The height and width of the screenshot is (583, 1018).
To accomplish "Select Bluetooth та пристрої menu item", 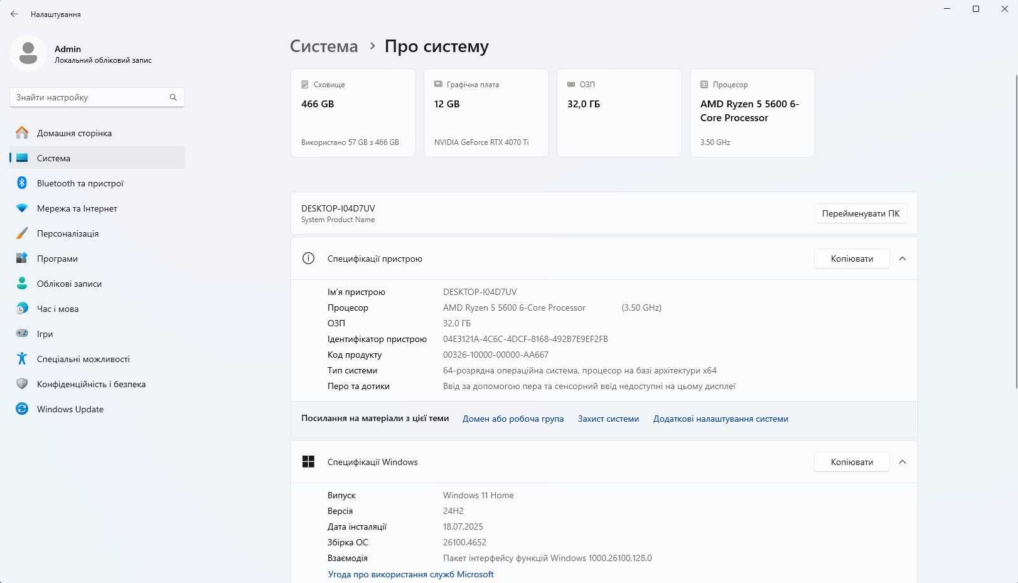I will coord(97,183).
